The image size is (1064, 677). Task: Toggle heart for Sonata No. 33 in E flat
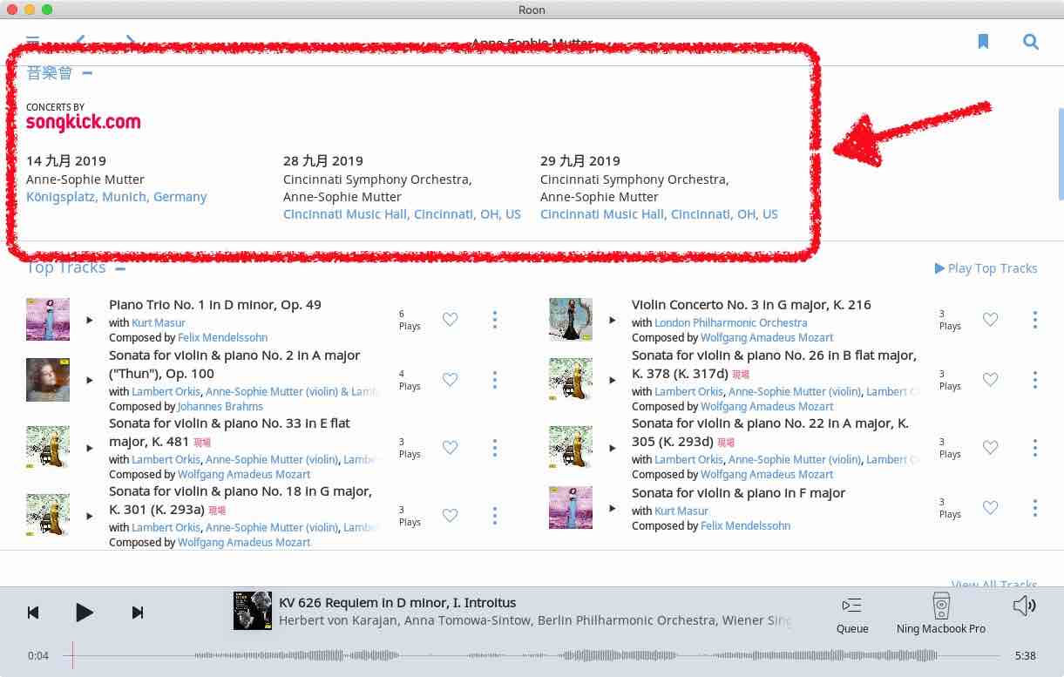point(450,448)
